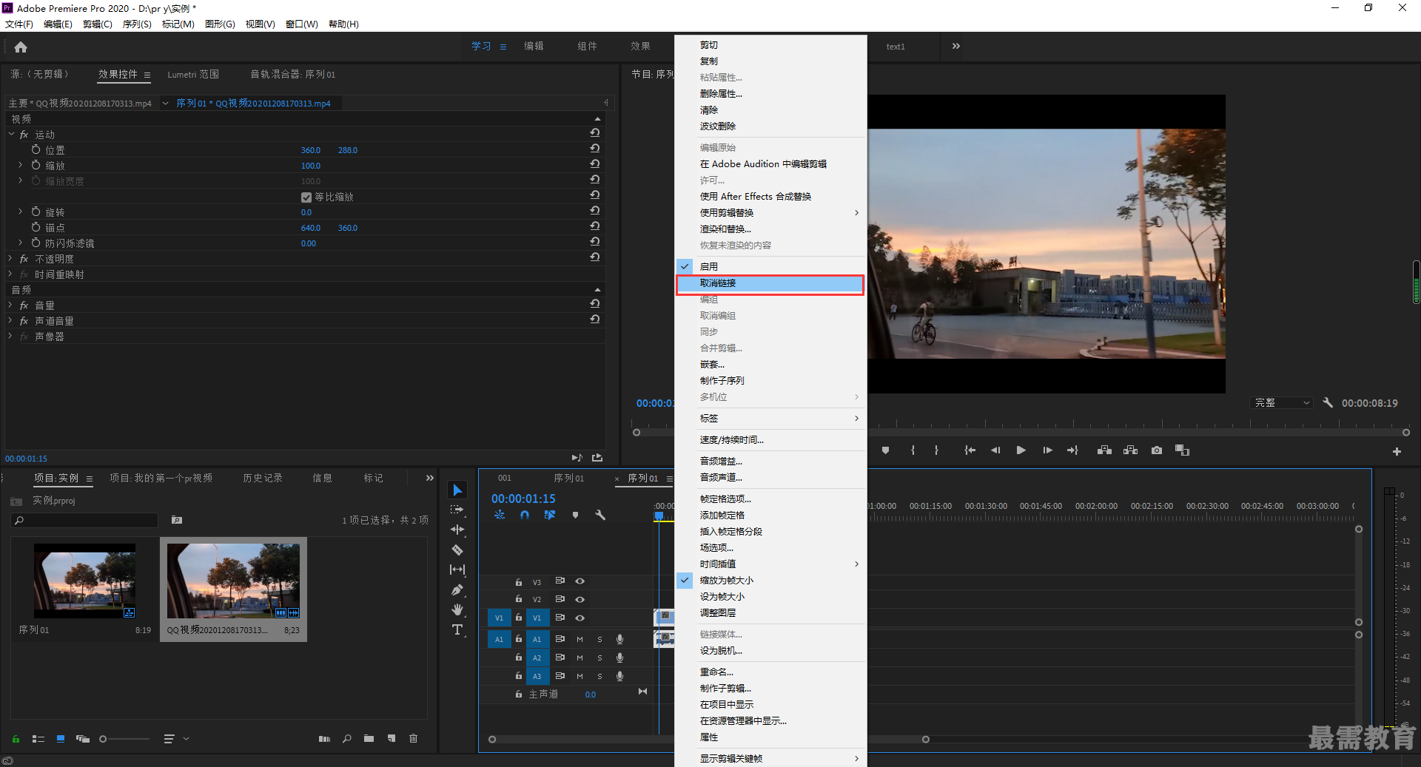Click the project search input field
Viewport: 1421px width, 767px height.
[x=84, y=521]
